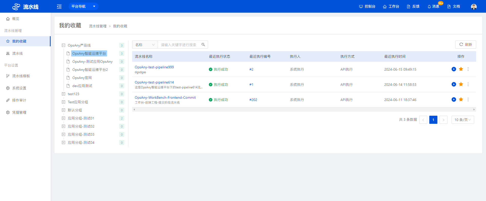Open 流水线模板 in the sidebar
Image resolution: width=486 pixels, height=201 pixels.
pos(25,76)
